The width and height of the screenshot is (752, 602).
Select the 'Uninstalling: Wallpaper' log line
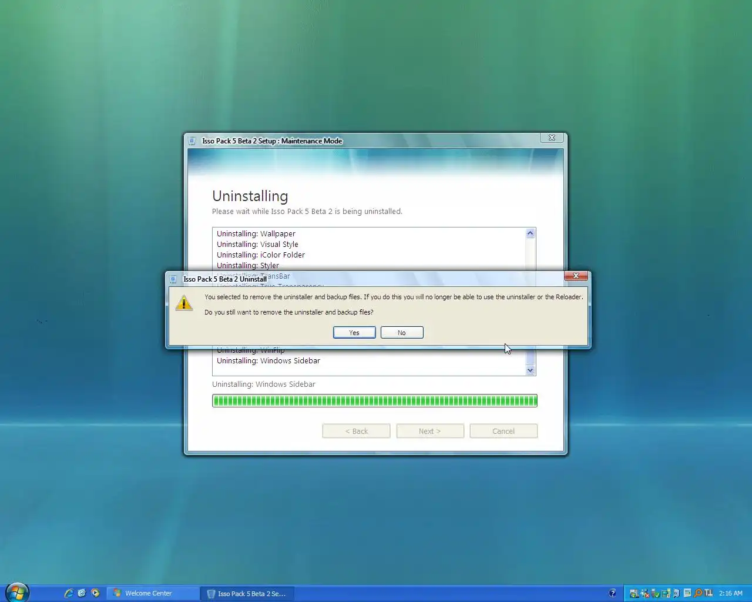point(256,233)
